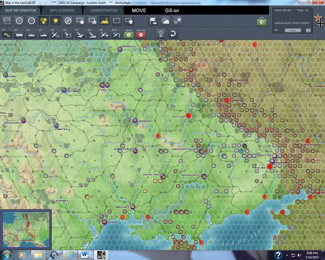Viewport: 325px width, 260px height.
Task: Toggle the SOFT factors green button
Action: (x=262, y=22)
